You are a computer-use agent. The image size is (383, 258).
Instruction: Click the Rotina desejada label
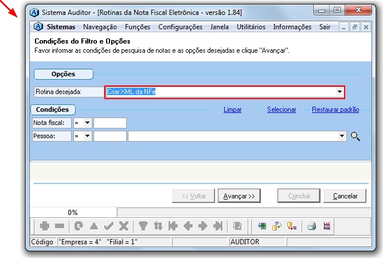pos(69,92)
